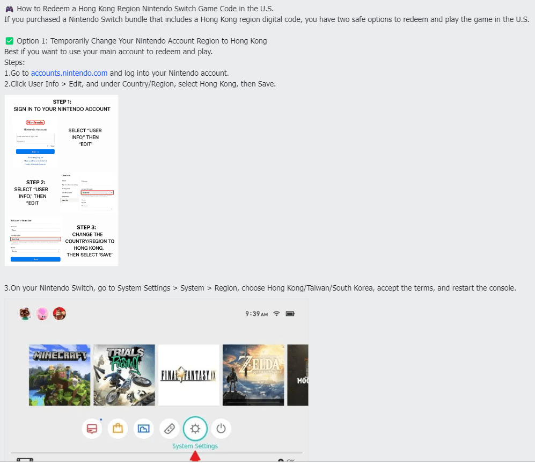535x463 pixels.
Task: Click the green checkmark before Option 1
Action: tap(10, 41)
